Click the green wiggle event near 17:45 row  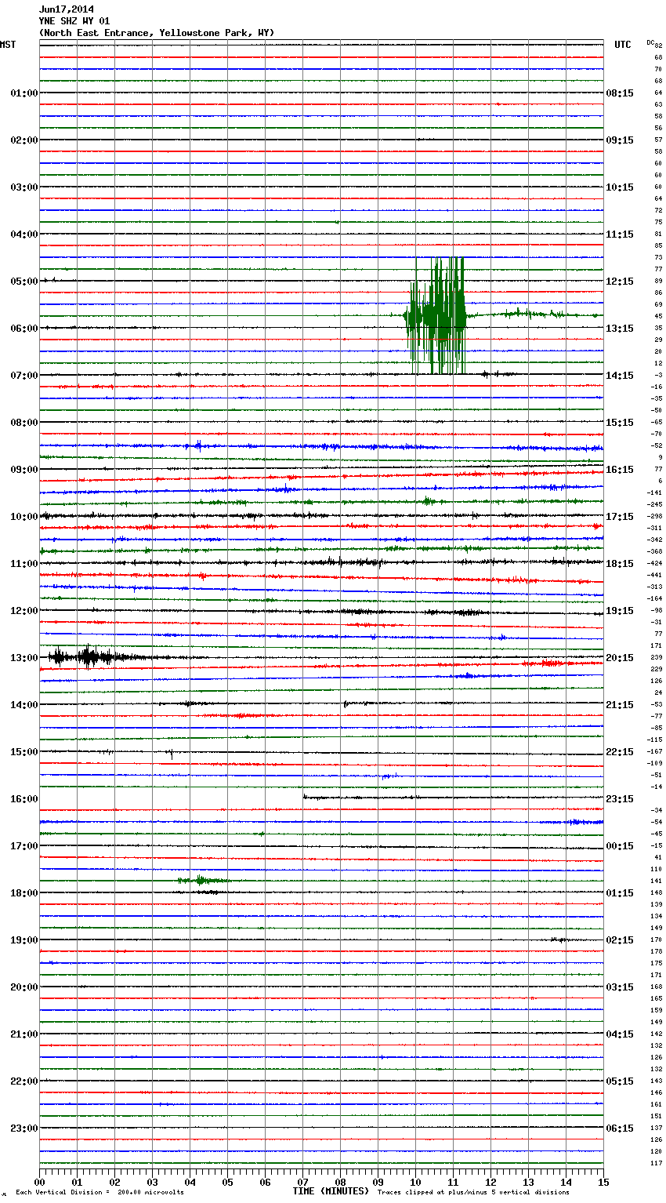pyautogui.click(x=204, y=881)
